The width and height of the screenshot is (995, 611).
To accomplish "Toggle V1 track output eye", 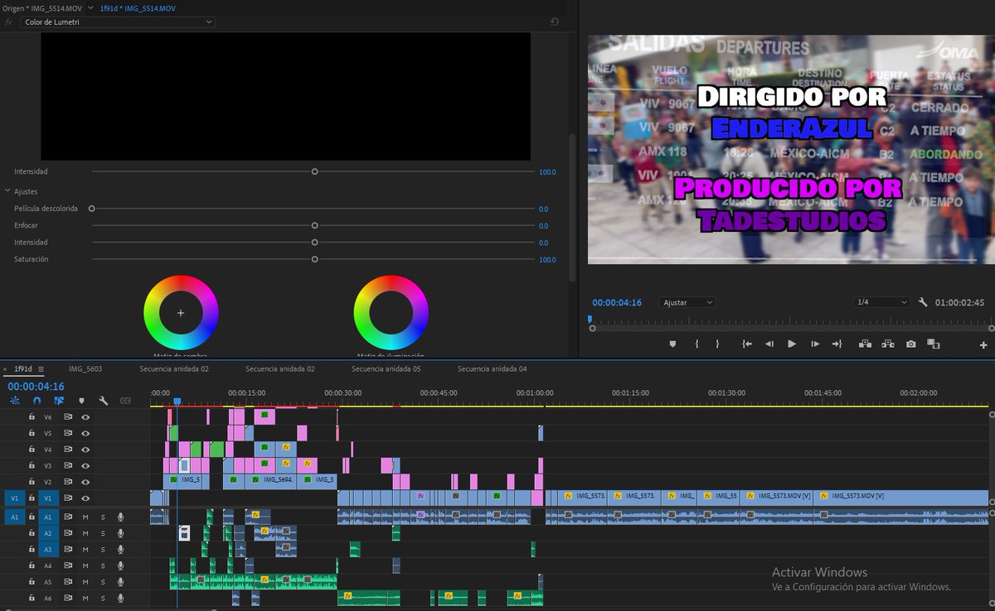I will pyautogui.click(x=85, y=498).
